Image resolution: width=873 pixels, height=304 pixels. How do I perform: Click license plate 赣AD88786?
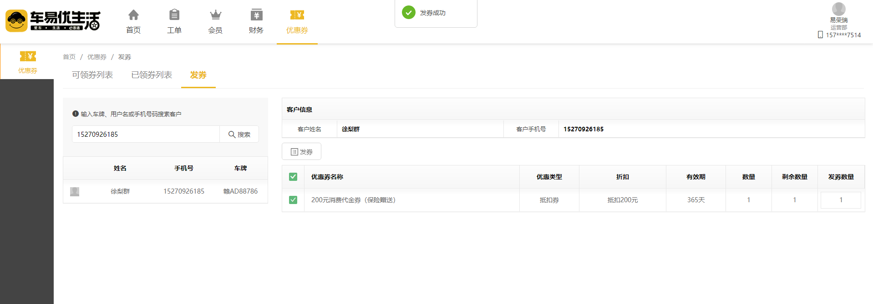(240, 191)
